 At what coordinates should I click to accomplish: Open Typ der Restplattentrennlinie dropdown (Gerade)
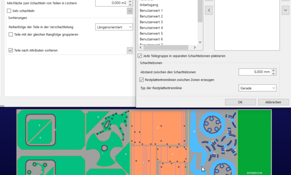click(x=257, y=88)
